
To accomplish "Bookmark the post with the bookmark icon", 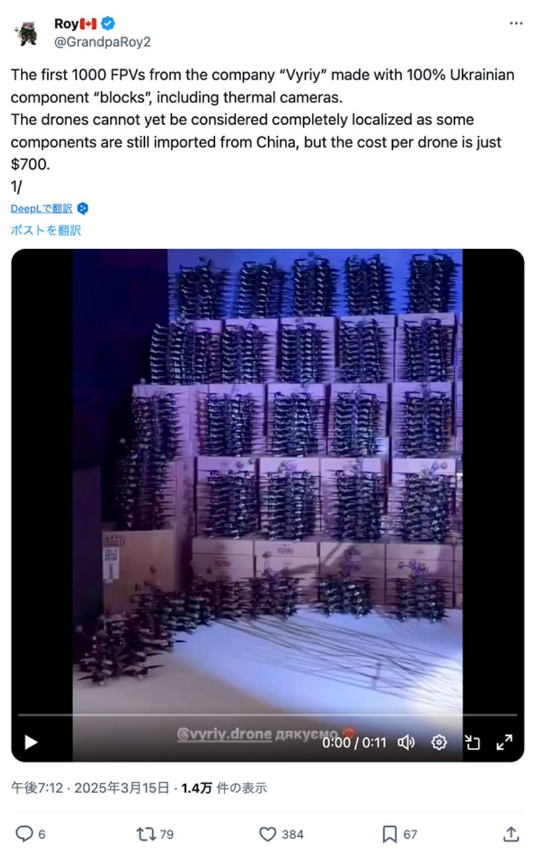I will (x=389, y=834).
